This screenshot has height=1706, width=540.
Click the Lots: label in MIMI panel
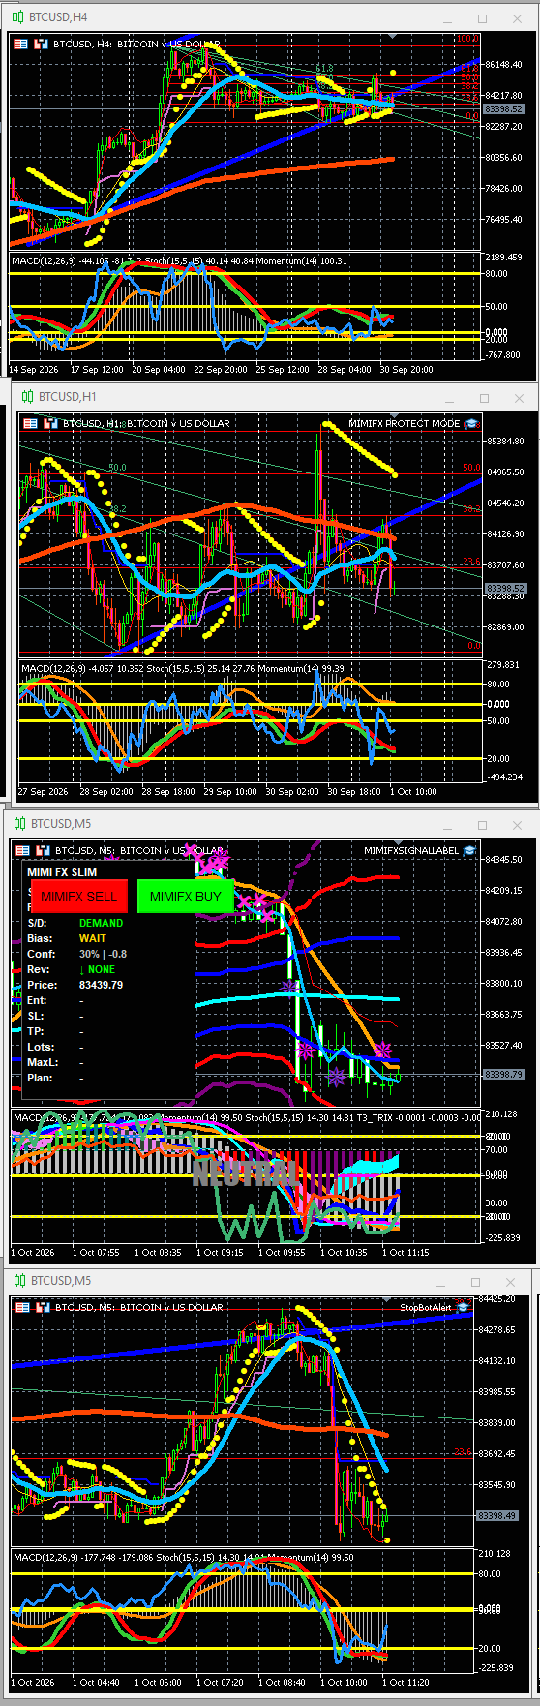click(41, 1047)
